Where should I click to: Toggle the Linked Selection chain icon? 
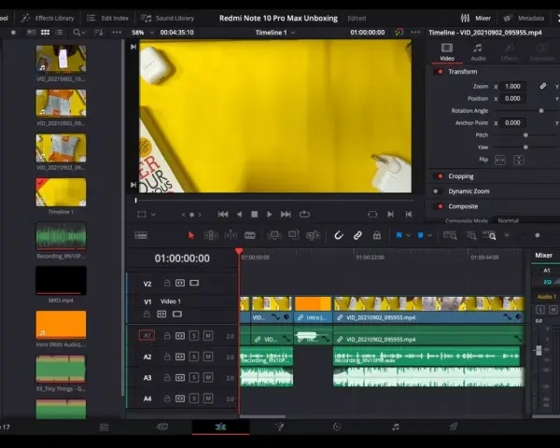click(357, 235)
